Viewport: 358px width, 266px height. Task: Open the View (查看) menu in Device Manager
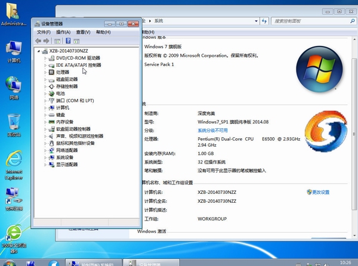[83, 32]
